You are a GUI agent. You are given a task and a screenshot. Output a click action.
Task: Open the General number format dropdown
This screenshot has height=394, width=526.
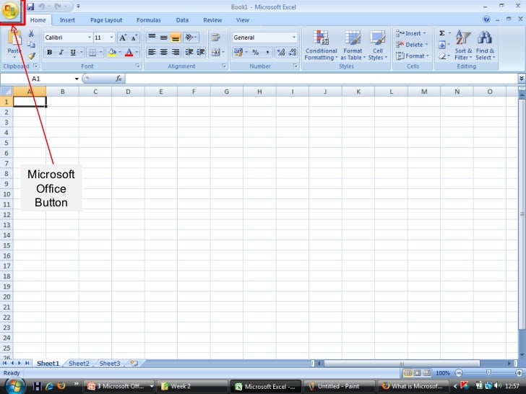pyautogui.click(x=294, y=38)
